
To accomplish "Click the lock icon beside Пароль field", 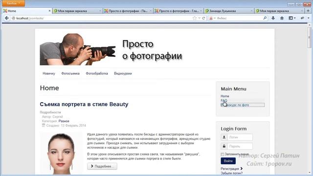I will pyautogui.click(x=224, y=146).
